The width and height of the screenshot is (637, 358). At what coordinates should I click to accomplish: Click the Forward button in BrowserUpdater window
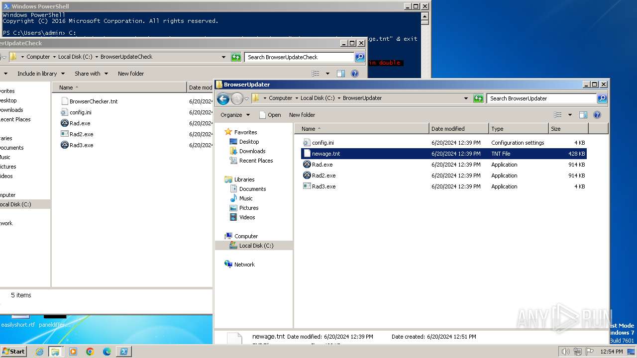point(237,98)
